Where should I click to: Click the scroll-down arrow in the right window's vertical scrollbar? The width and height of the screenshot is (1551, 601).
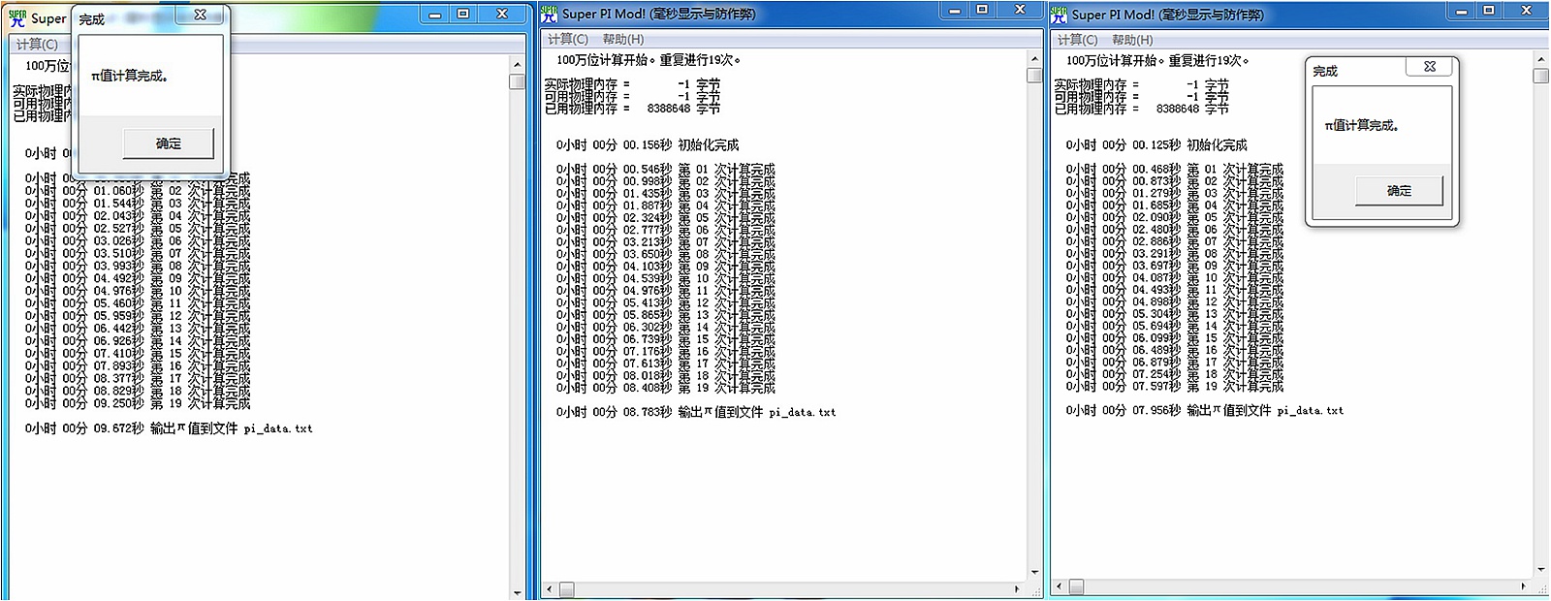click(1540, 570)
